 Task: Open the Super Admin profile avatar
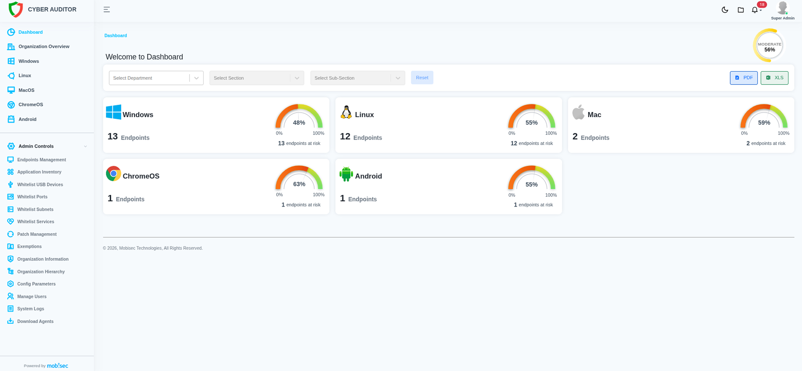(782, 7)
